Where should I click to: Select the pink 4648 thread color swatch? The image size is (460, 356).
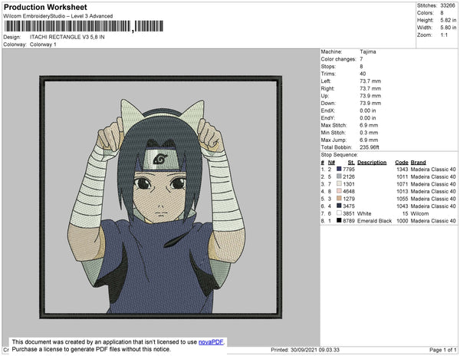(339, 191)
